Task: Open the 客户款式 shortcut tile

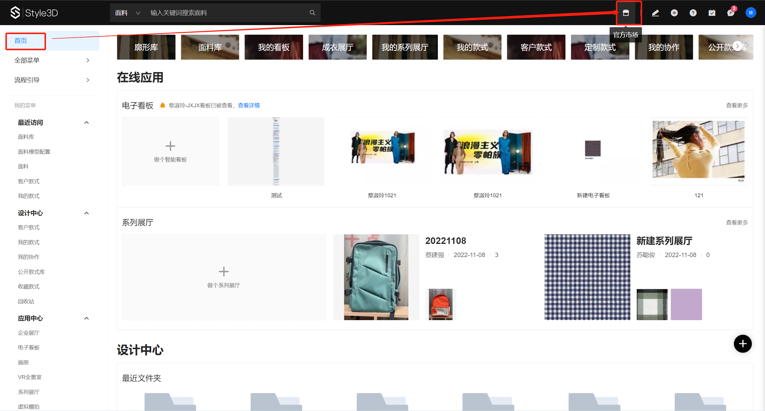Action: (x=536, y=47)
